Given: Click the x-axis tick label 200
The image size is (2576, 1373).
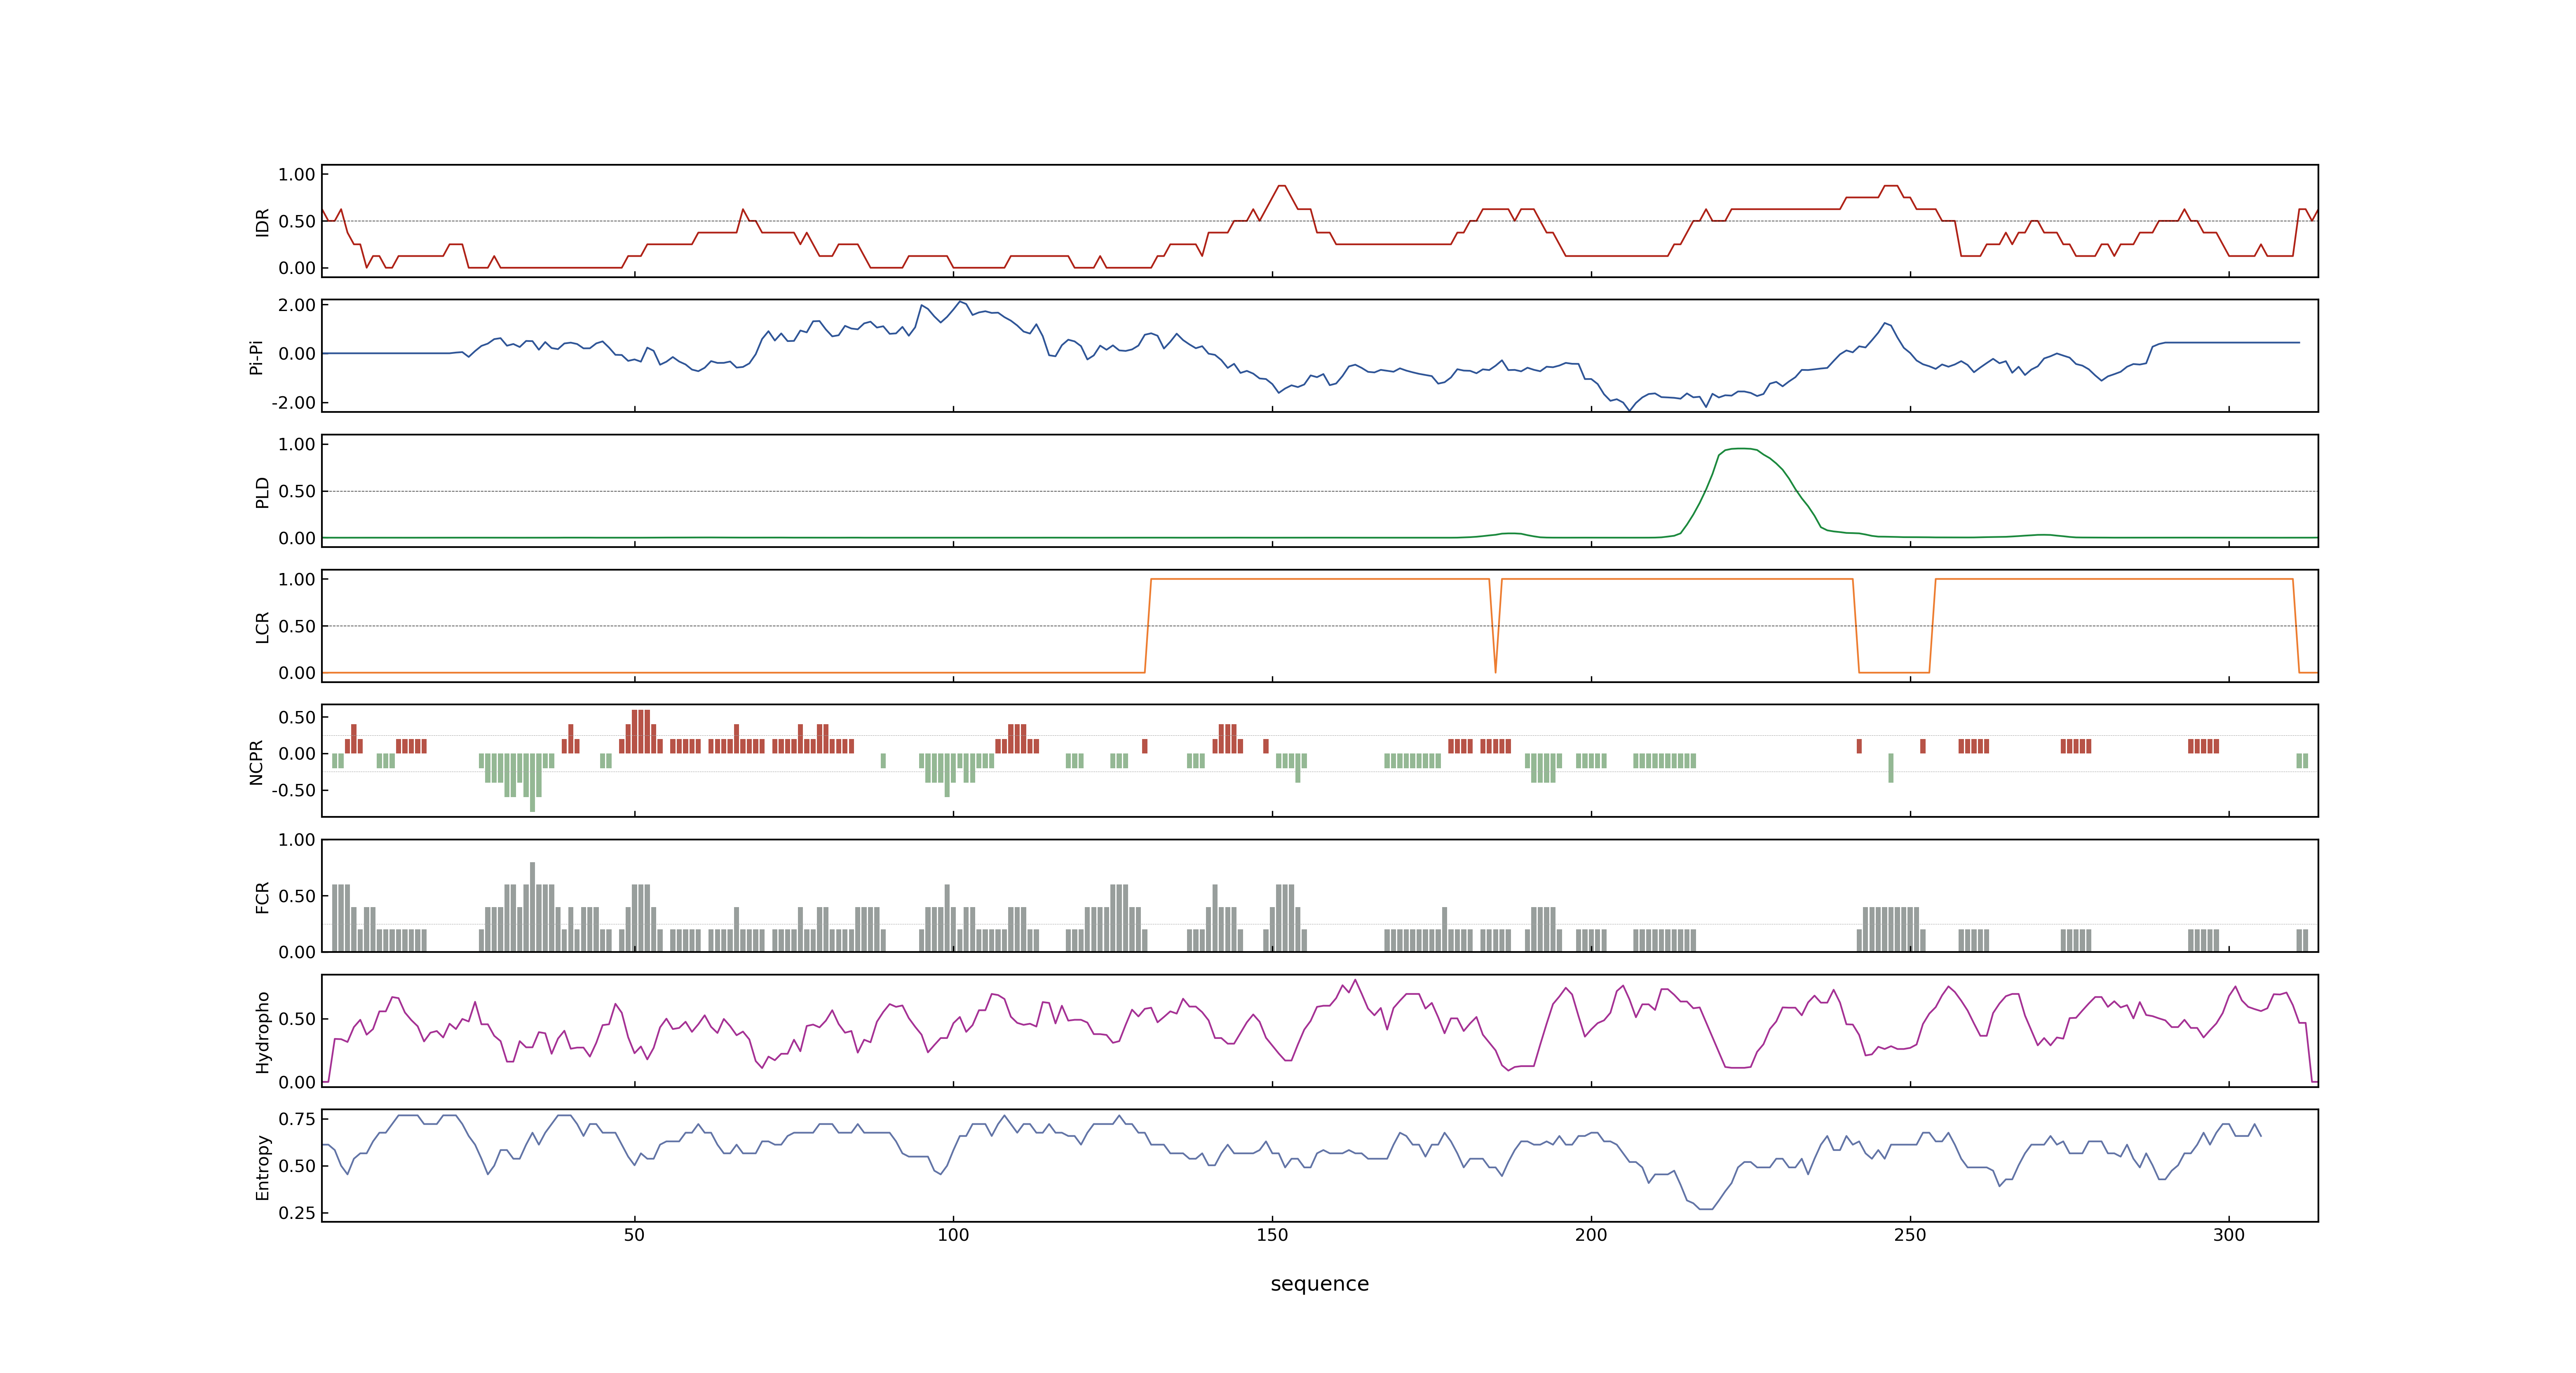Looking at the screenshot, I should 1591,1235.
